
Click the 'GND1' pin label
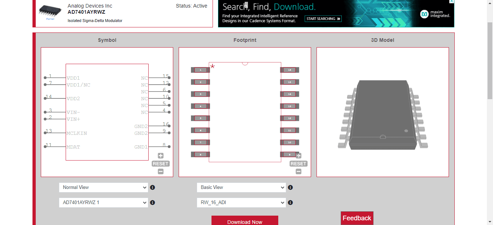coord(141,147)
